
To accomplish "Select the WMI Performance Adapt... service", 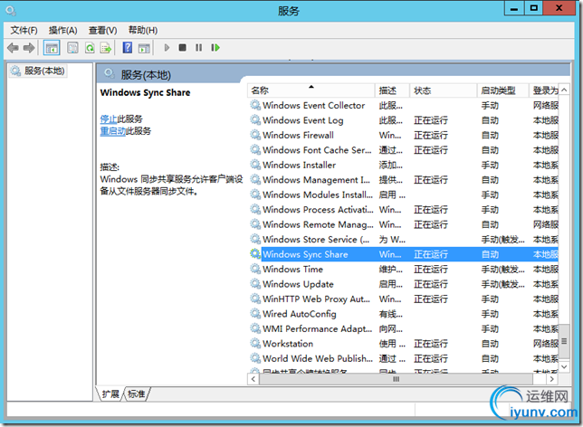I will point(317,329).
